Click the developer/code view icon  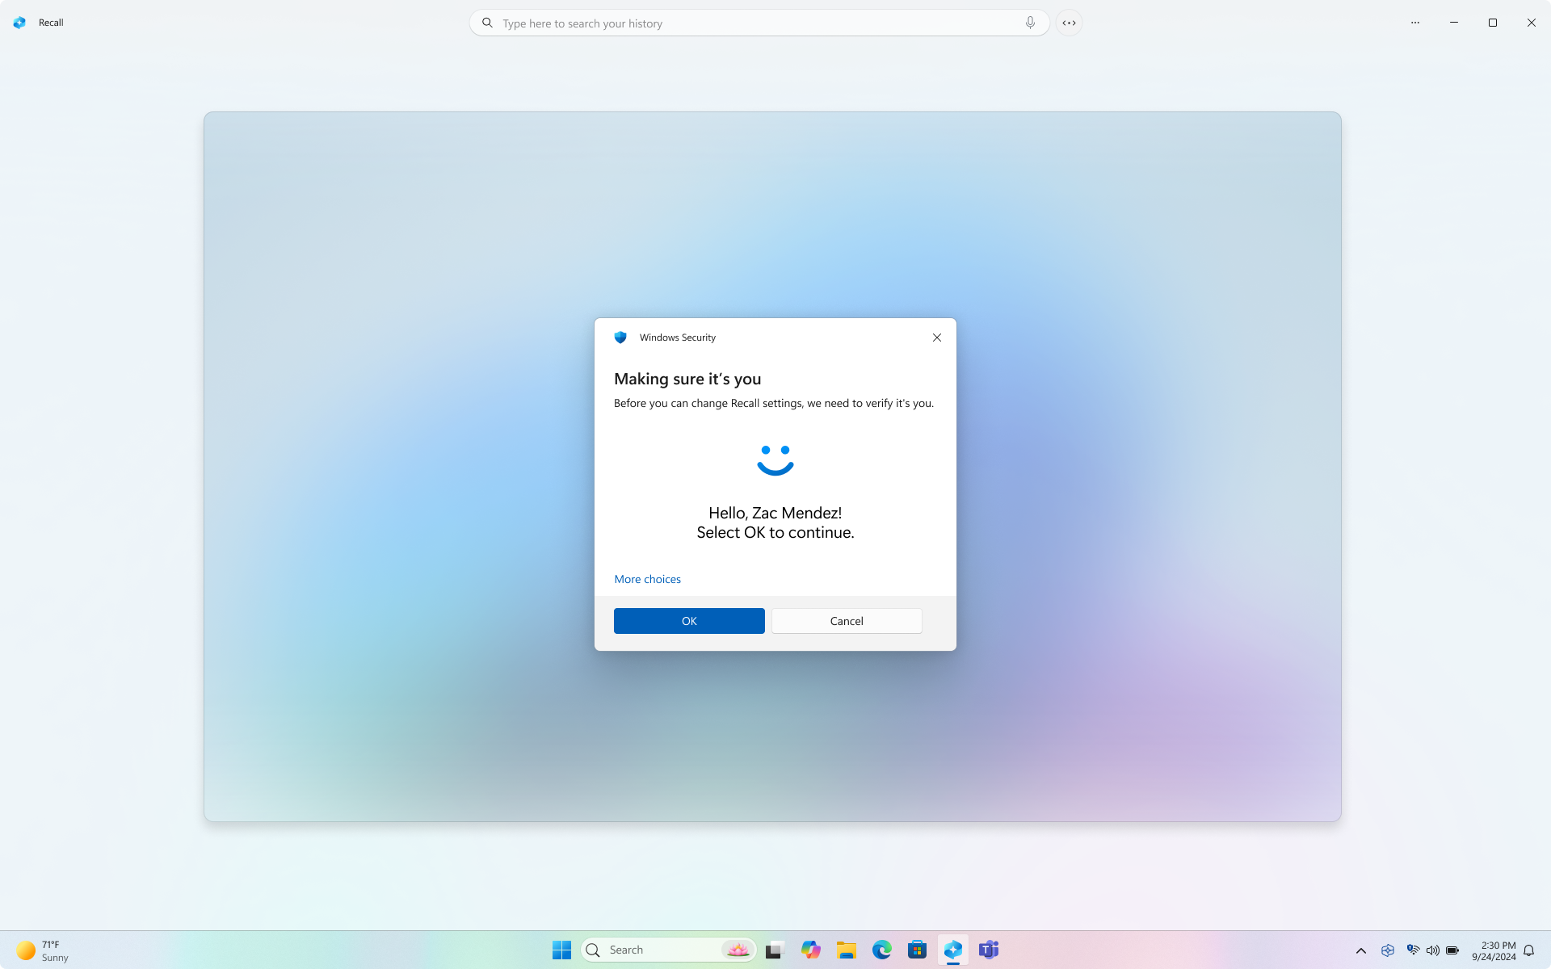[1070, 23]
